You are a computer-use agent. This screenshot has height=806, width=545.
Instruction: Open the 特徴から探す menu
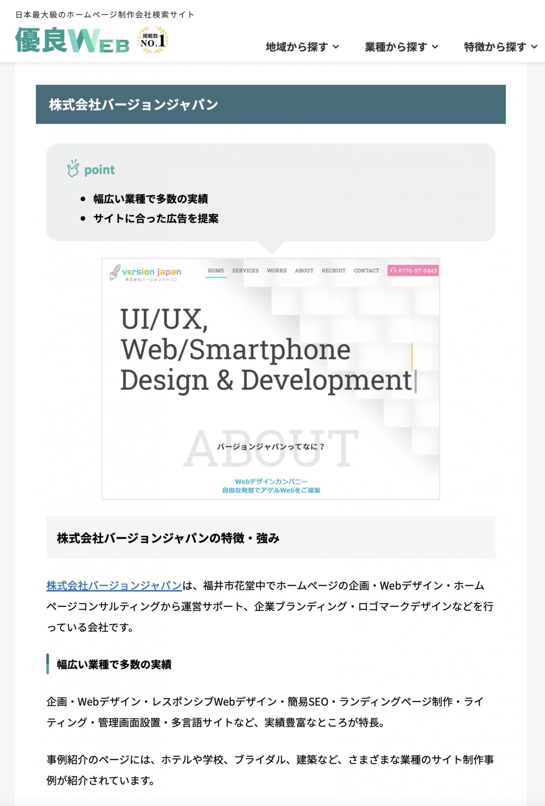click(x=501, y=47)
